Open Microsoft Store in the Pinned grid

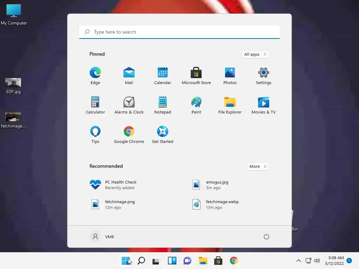click(x=196, y=76)
